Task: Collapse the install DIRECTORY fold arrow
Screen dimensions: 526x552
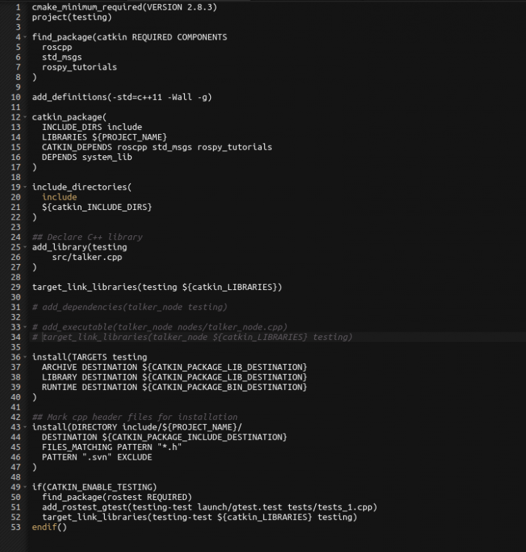Action: pos(25,427)
